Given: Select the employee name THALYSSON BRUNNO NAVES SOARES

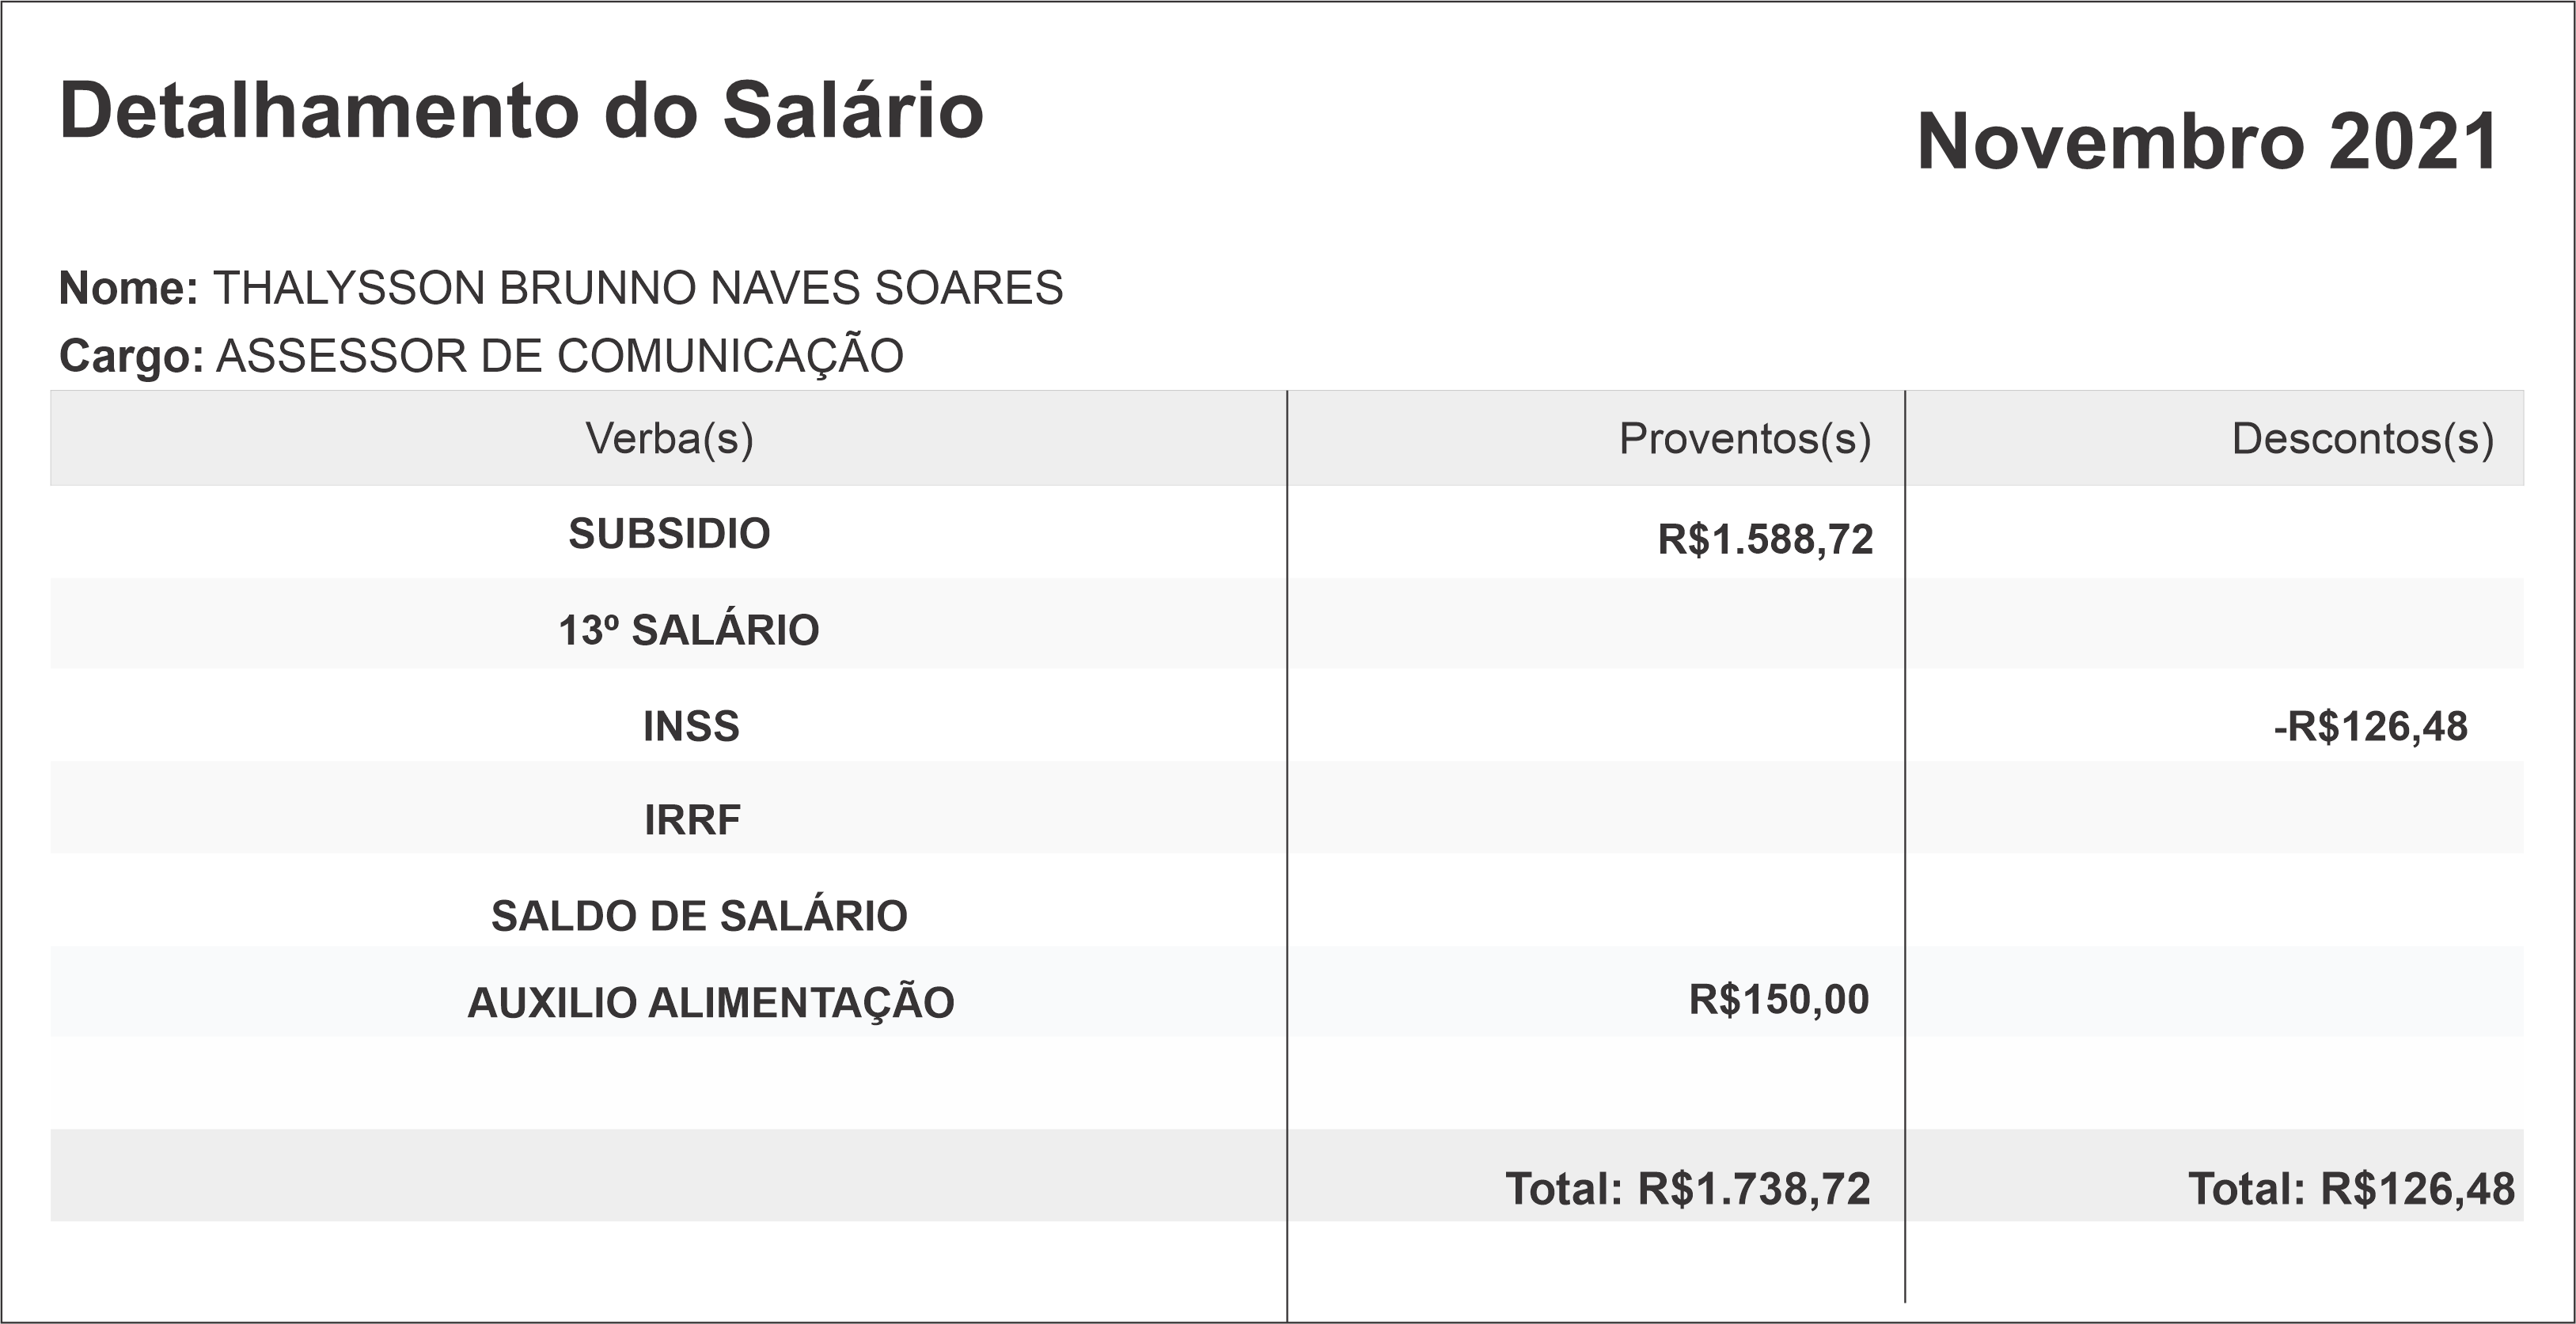Looking at the screenshot, I should [638, 288].
